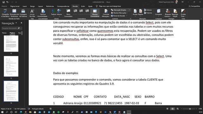Screen dimensions: 203x114
Task: Click Verificar Acessibilidade icon
Action: click(43, 11)
